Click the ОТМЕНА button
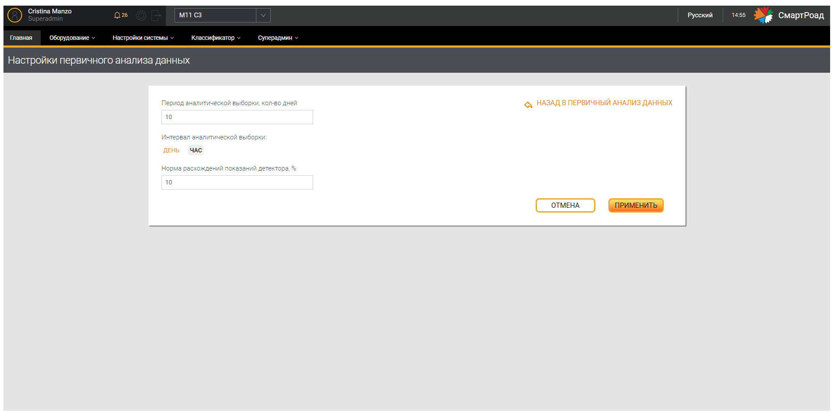This screenshot has height=416, width=834. point(565,205)
